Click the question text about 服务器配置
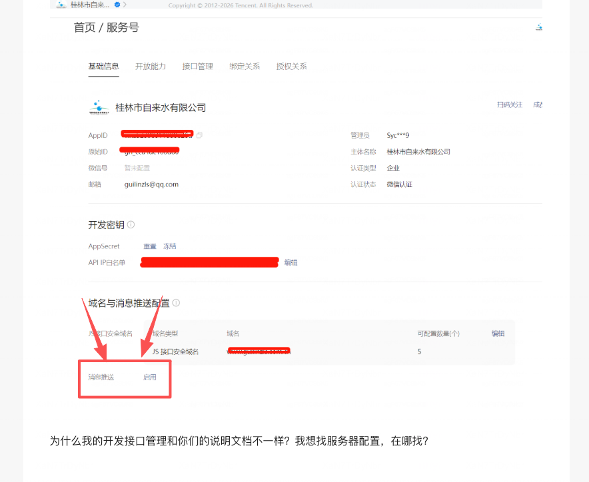The image size is (589, 482). coord(239,441)
